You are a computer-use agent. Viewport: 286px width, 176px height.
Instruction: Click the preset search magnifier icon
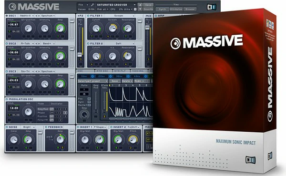[92, 5]
